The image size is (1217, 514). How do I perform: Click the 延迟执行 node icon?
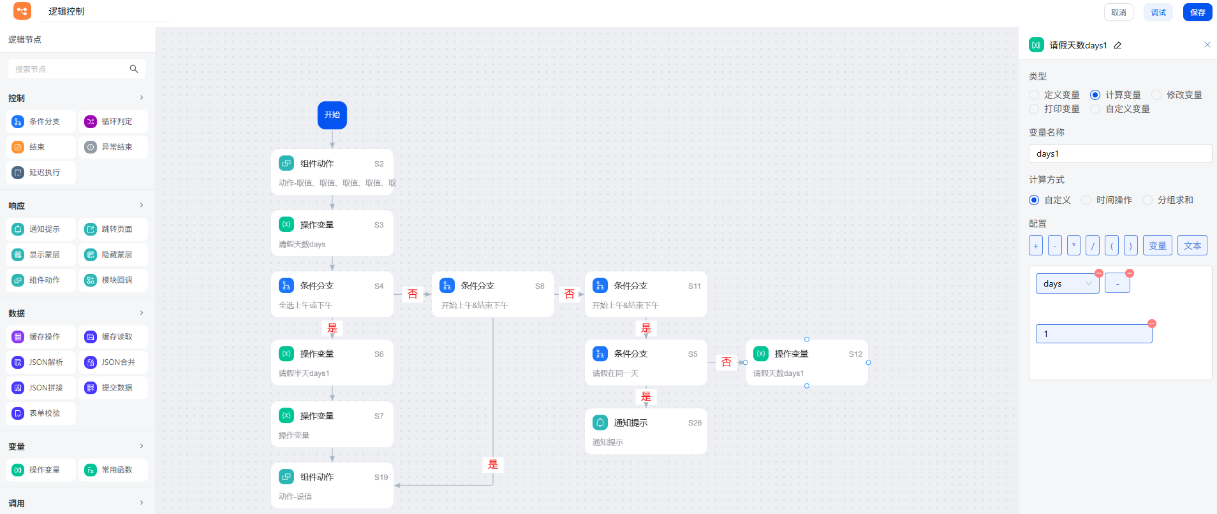tap(18, 173)
